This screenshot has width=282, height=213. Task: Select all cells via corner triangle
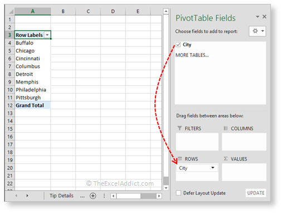click(x=11, y=12)
